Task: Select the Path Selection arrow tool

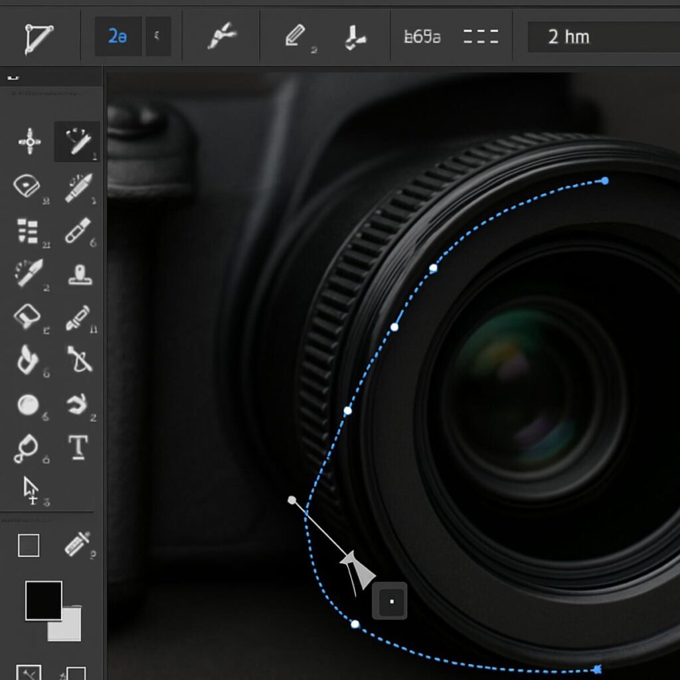Action: pyautogui.click(x=31, y=491)
